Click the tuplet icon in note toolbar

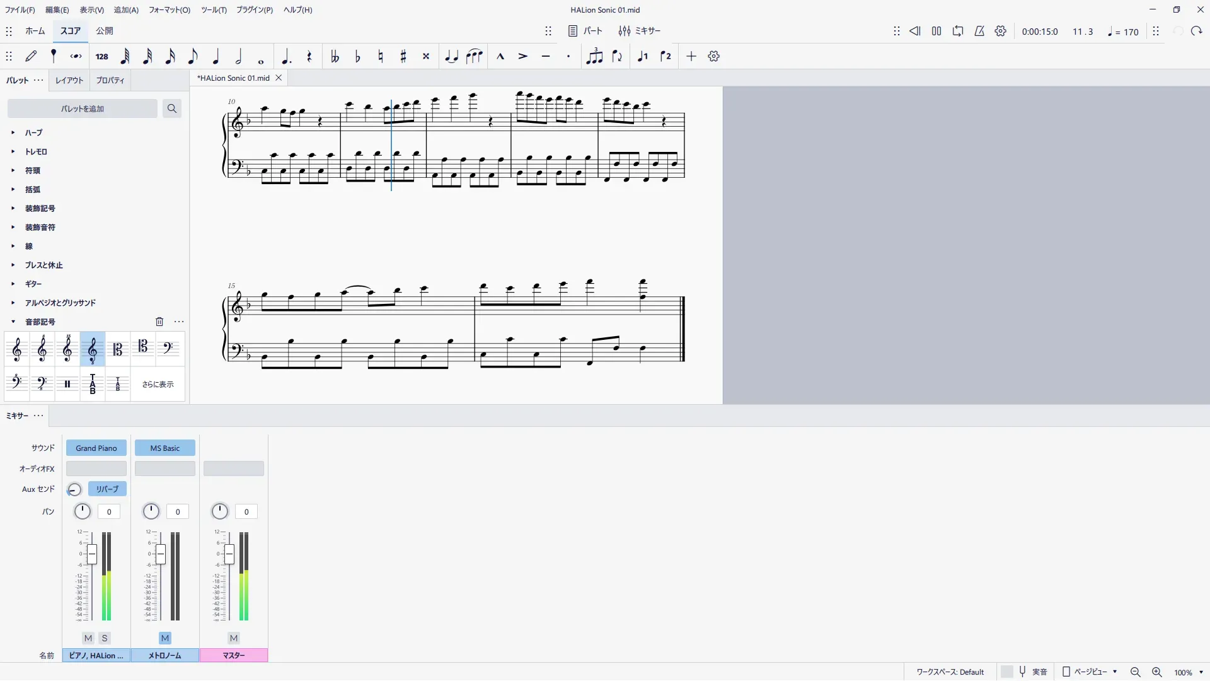pyautogui.click(x=594, y=56)
